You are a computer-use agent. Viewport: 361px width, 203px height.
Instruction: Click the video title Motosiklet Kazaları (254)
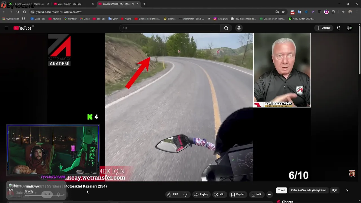point(85,186)
